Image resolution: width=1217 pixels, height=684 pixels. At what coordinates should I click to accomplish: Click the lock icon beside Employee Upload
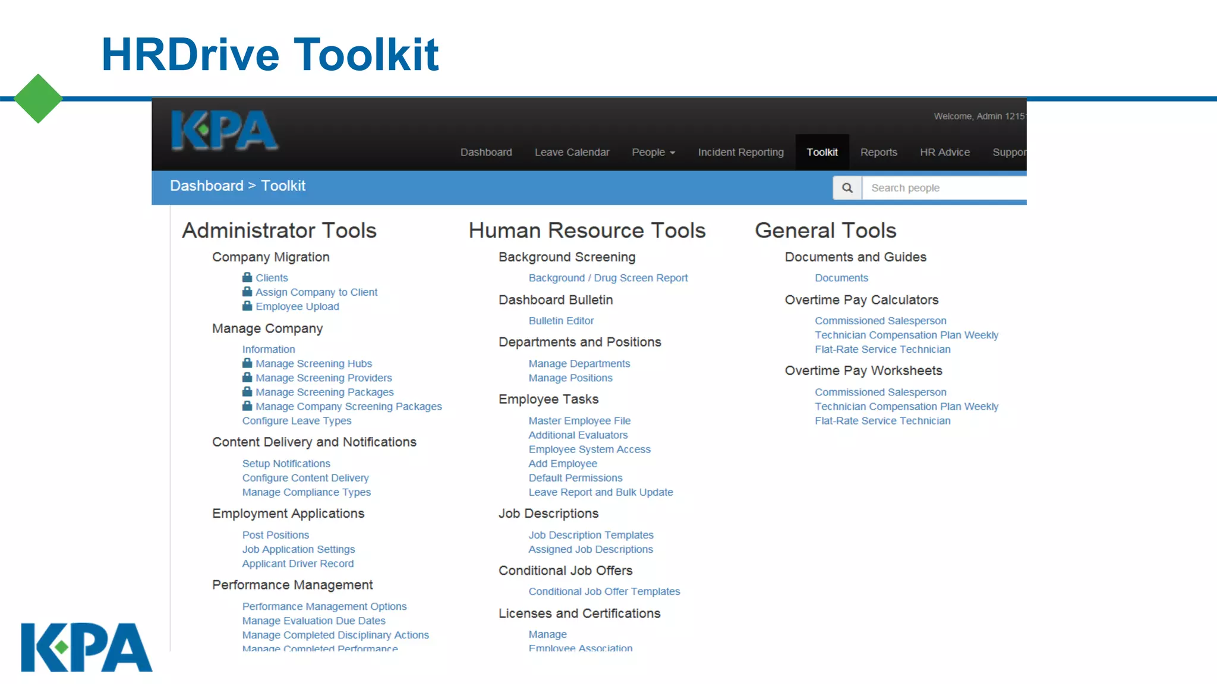(247, 306)
